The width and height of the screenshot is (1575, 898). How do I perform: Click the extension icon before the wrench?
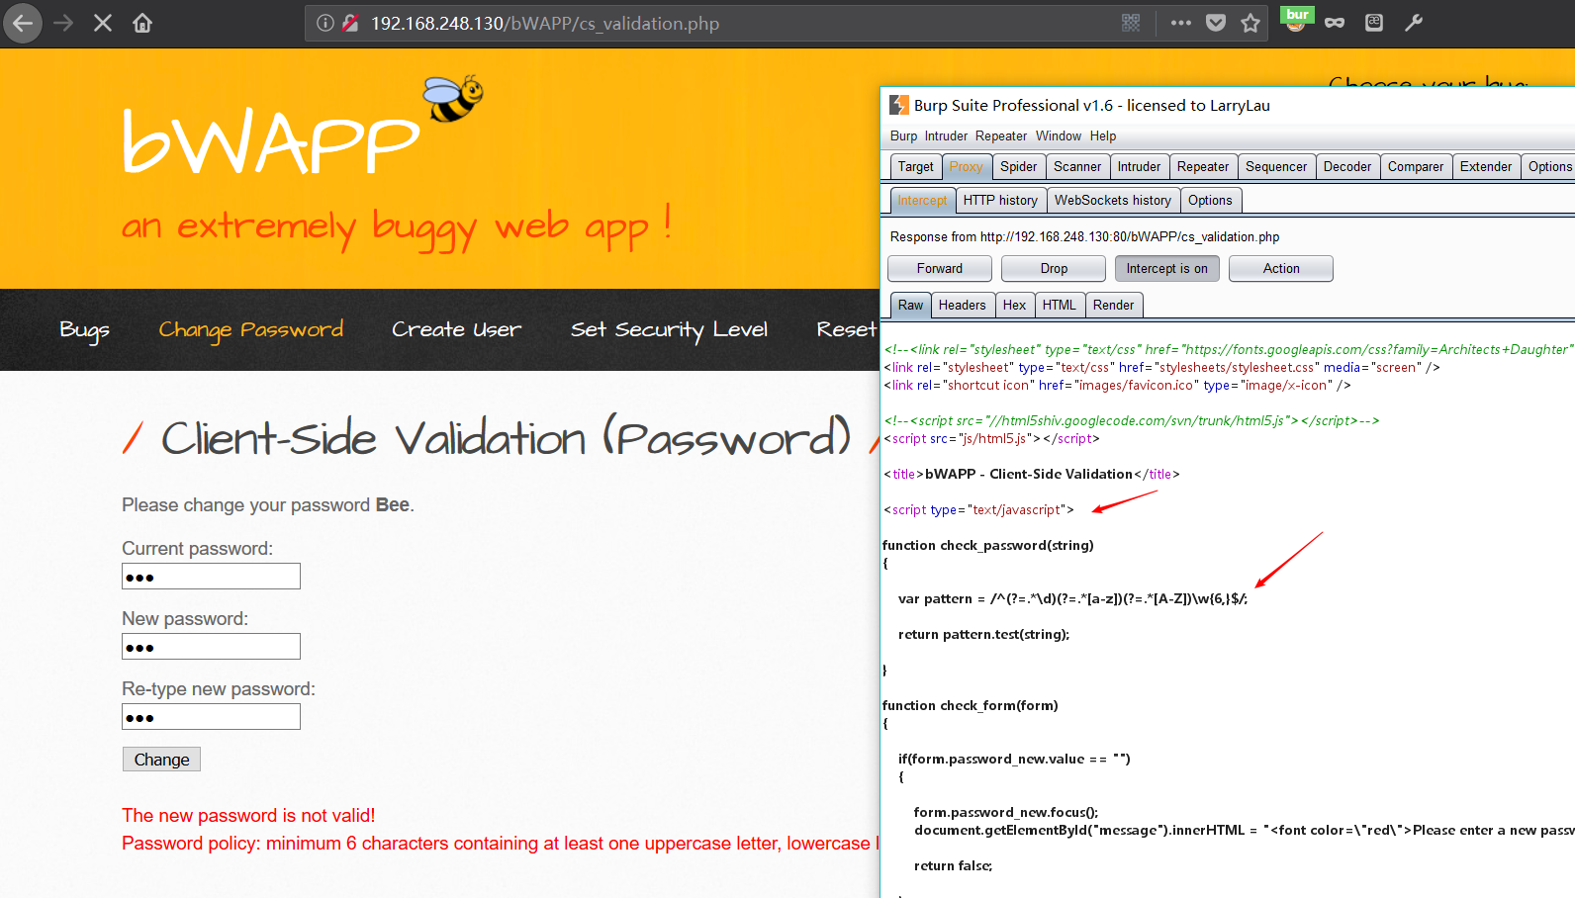click(1374, 23)
